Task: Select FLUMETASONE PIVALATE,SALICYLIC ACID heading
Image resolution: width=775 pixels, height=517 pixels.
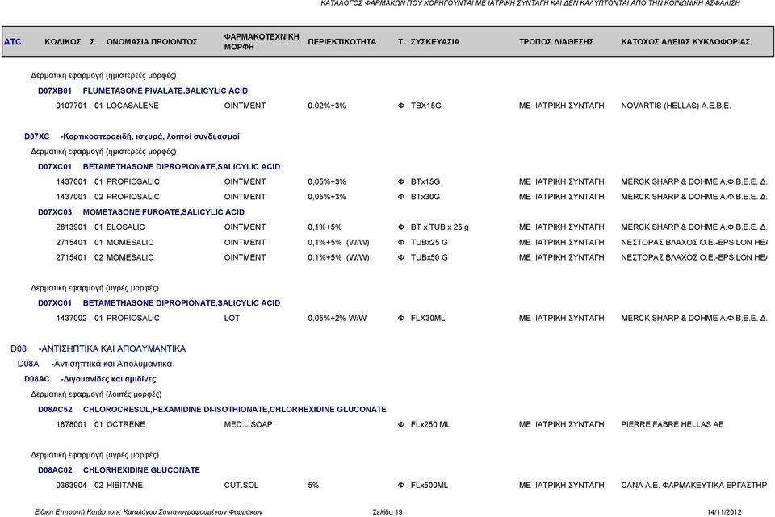Action: pos(165,90)
